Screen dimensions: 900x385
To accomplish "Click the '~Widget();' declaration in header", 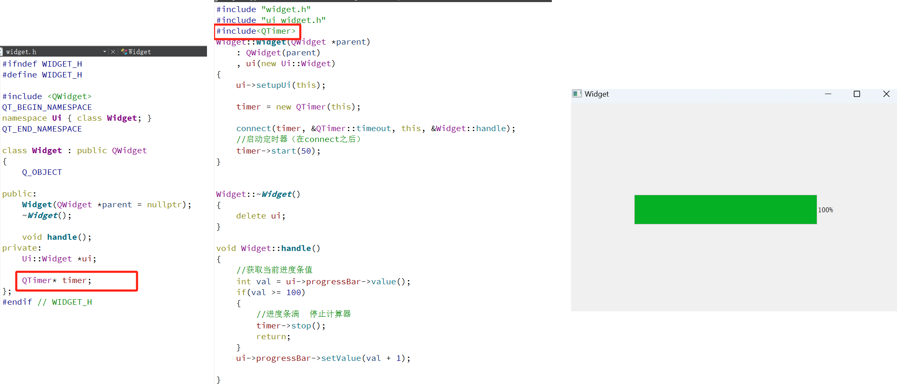I will click(47, 215).
